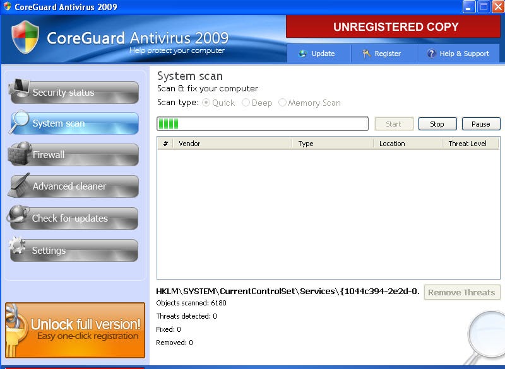Go to the Advanced cleaner section
The width and height of the screenshot is (505, 369).
pyautogui.click(x=74, y=186)
